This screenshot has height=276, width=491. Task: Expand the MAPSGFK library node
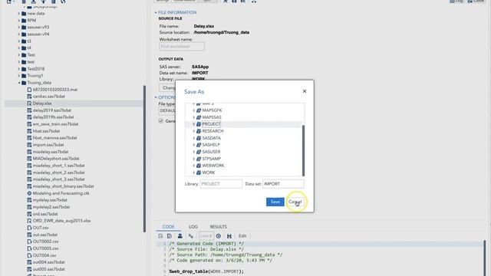pos(194,110)
